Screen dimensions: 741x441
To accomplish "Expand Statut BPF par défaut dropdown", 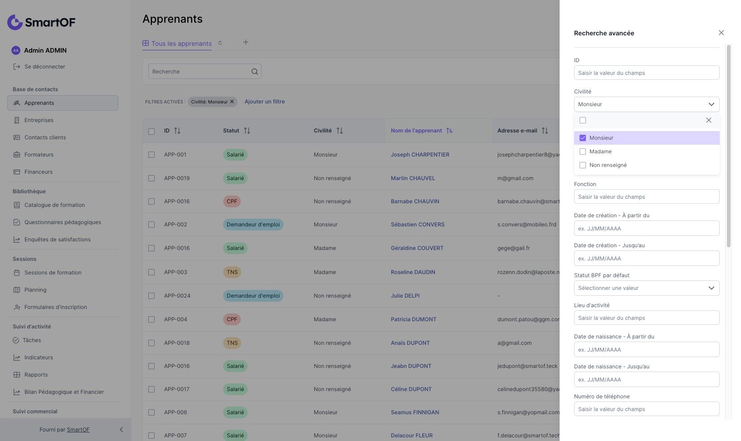I will tap(646, 288).
